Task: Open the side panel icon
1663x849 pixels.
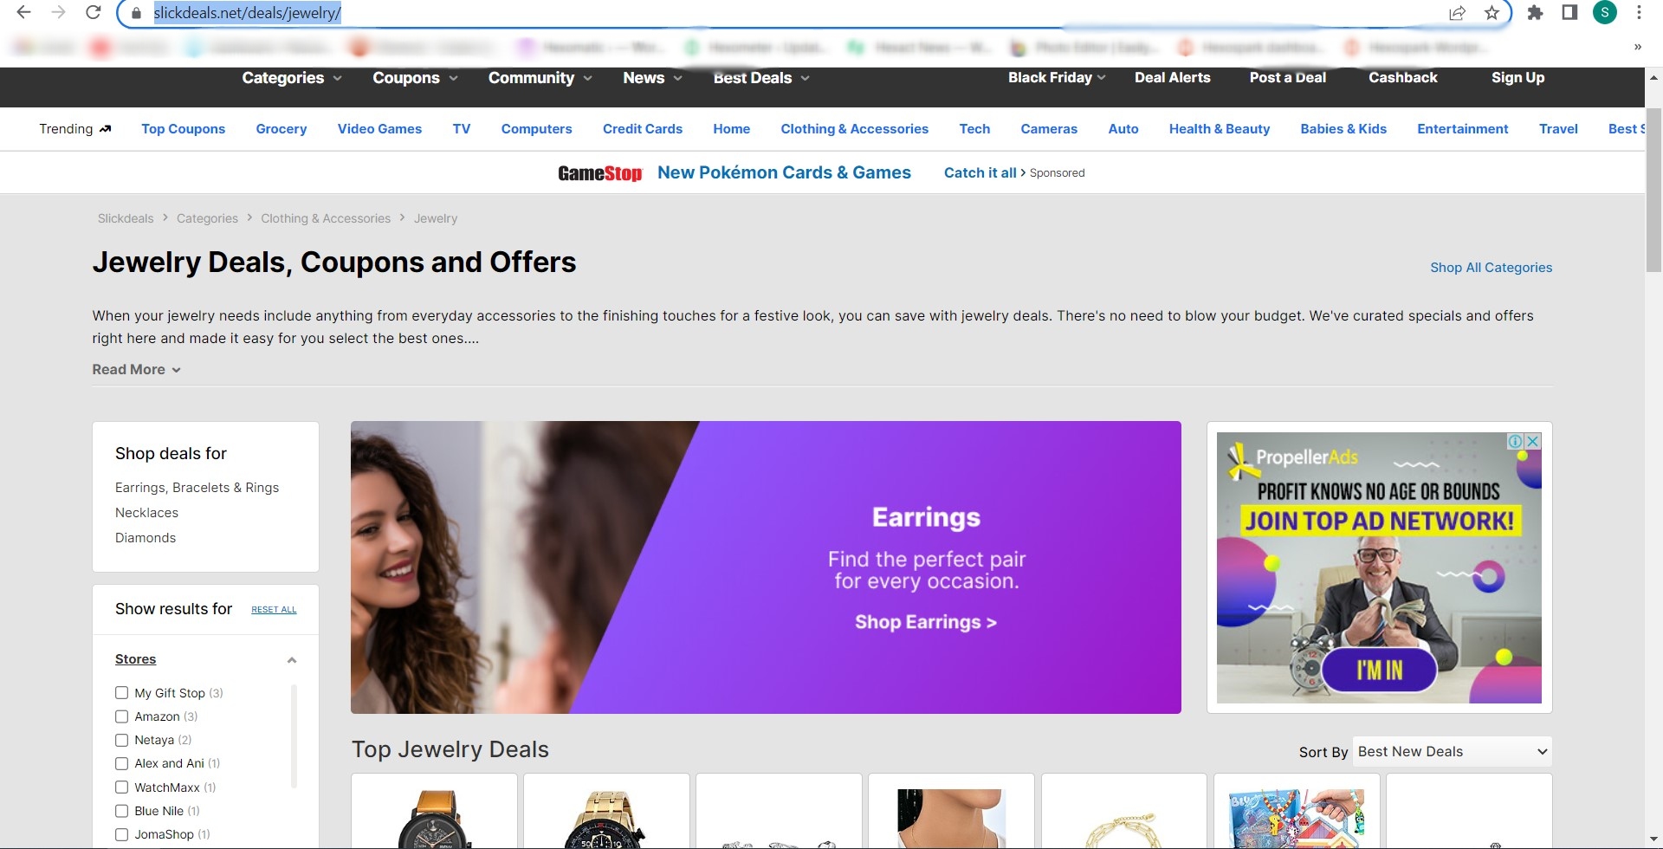Action: click(x=1569, y=13)
